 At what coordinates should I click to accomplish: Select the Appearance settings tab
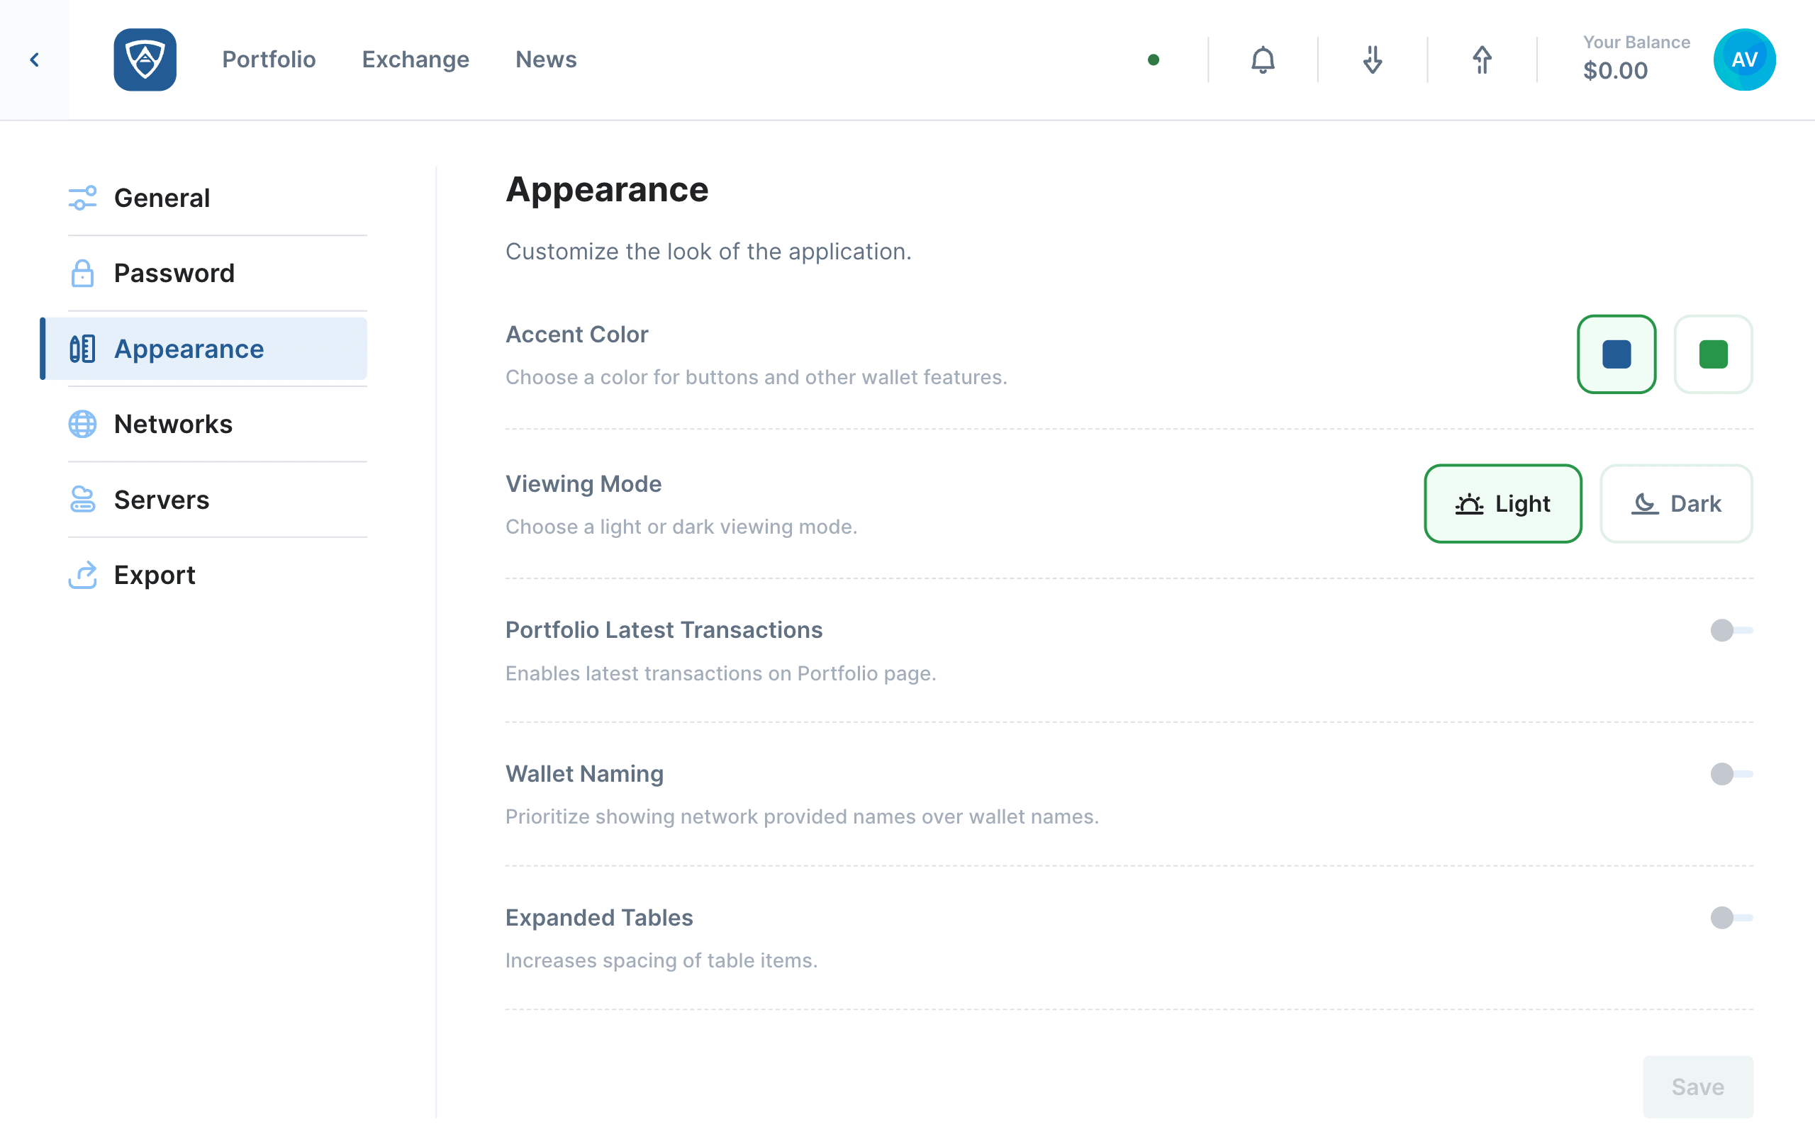coord(204,349)
